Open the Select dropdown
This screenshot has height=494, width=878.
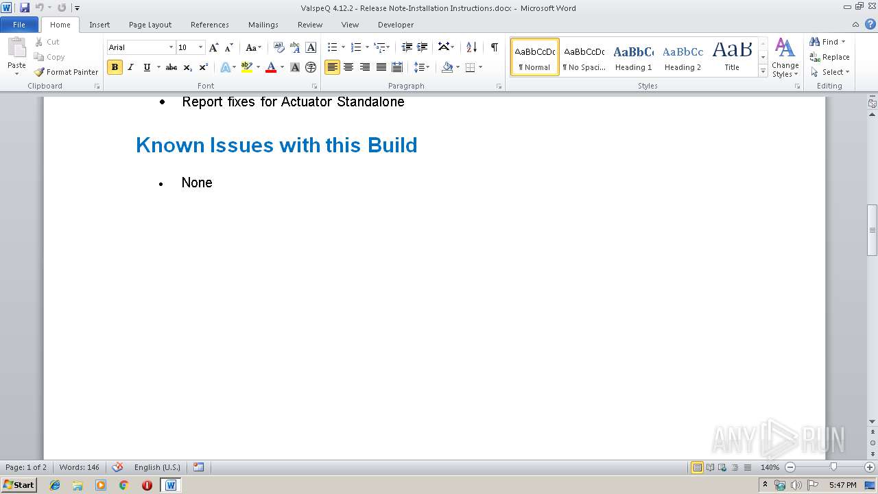(829, 72)
